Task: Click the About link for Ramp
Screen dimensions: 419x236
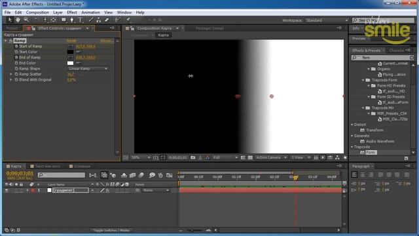Action: pos(107,41)
